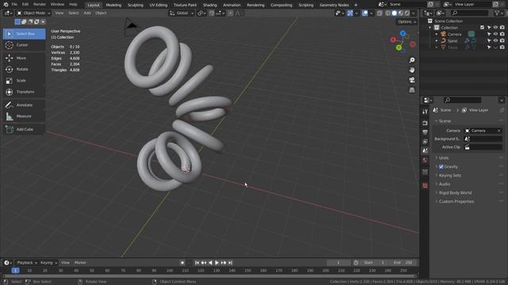Open the Object properties tab
Screen dimensions: 508x285
425,173
